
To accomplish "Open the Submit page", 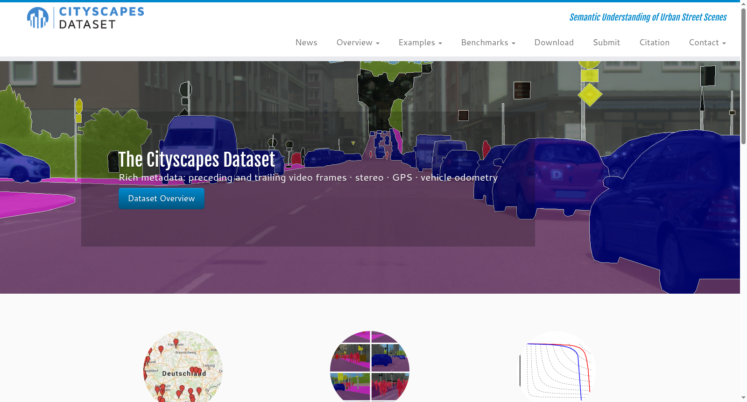I will (606, 42).
